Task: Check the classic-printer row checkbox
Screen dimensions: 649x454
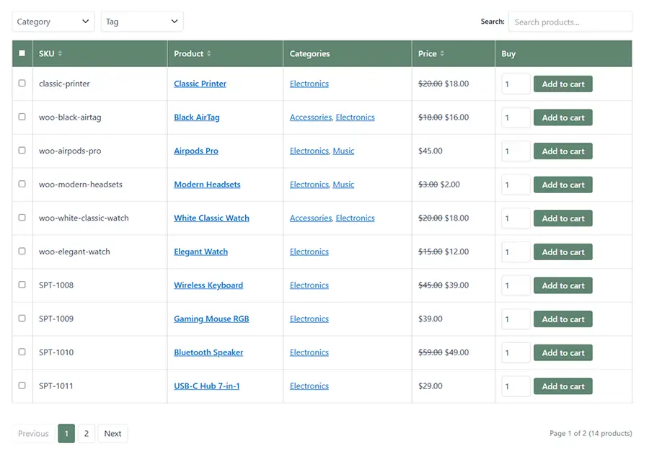Action: (22, 83)
